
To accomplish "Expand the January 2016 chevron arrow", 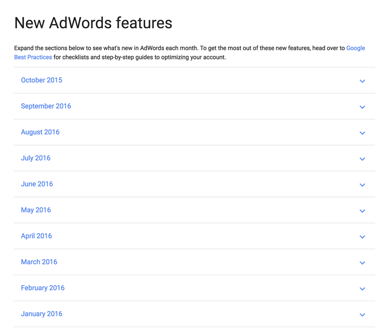I will point(362,315).
